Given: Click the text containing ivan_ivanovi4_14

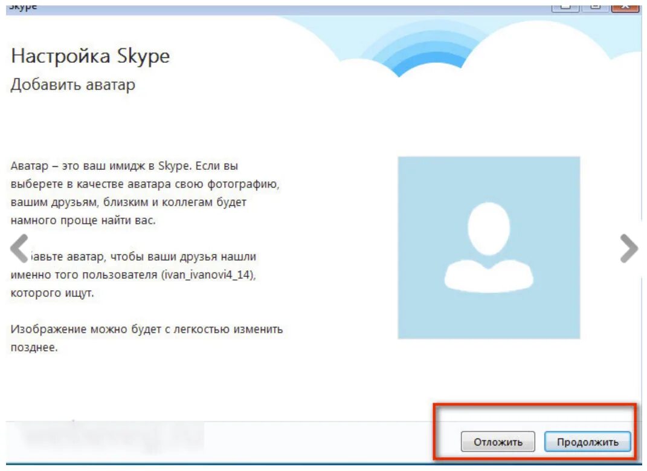Looking at the screenshot, I should 134,274.
